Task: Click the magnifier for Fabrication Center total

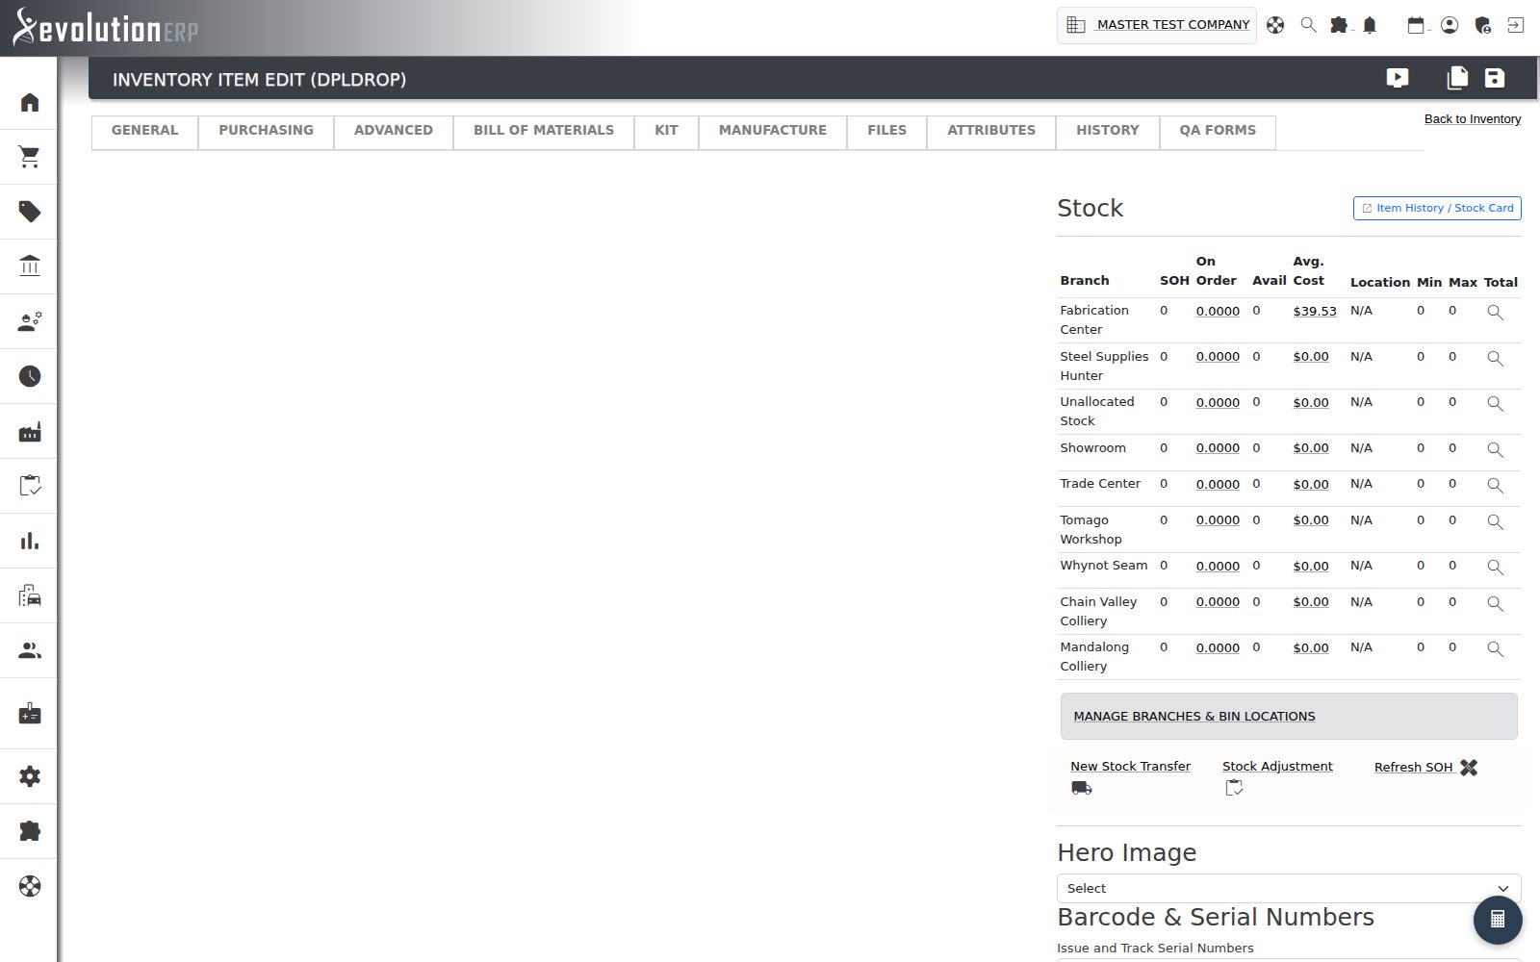Action: pos(1495,312)
